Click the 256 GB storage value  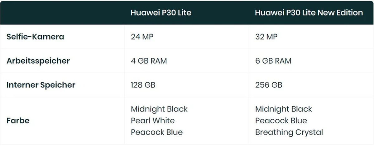(269, 85)
